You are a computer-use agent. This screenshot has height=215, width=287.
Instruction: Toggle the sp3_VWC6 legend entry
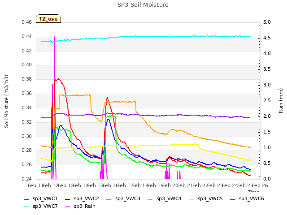coord(247,199)
